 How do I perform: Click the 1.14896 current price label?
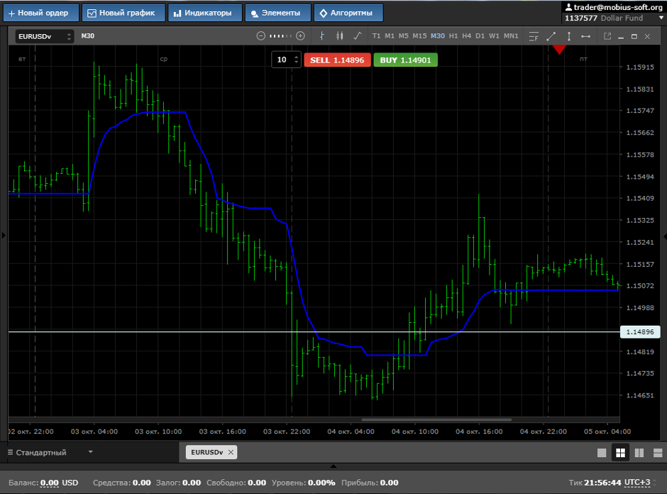[640, 332]
